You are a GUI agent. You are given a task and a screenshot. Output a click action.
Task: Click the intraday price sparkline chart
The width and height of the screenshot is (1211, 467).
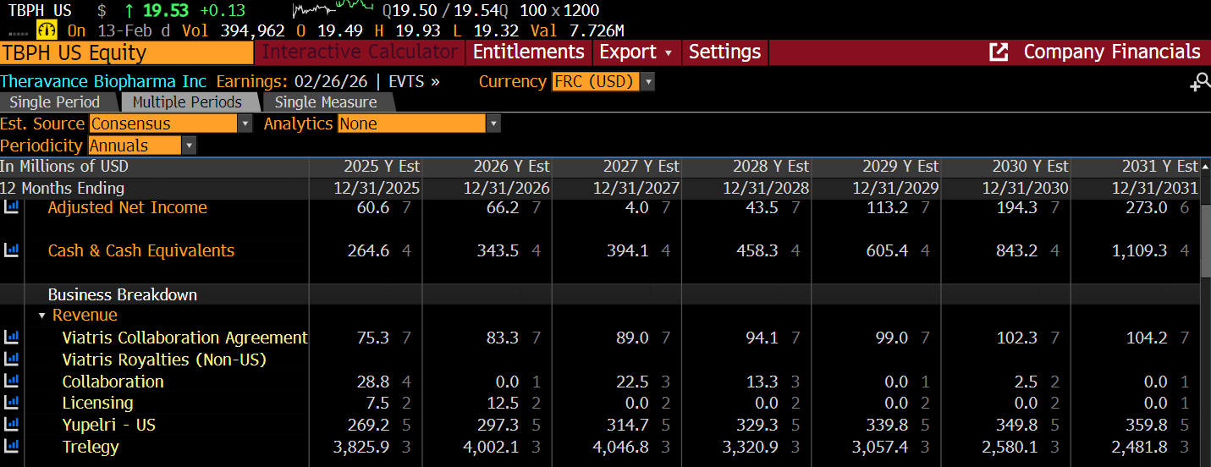333,11
